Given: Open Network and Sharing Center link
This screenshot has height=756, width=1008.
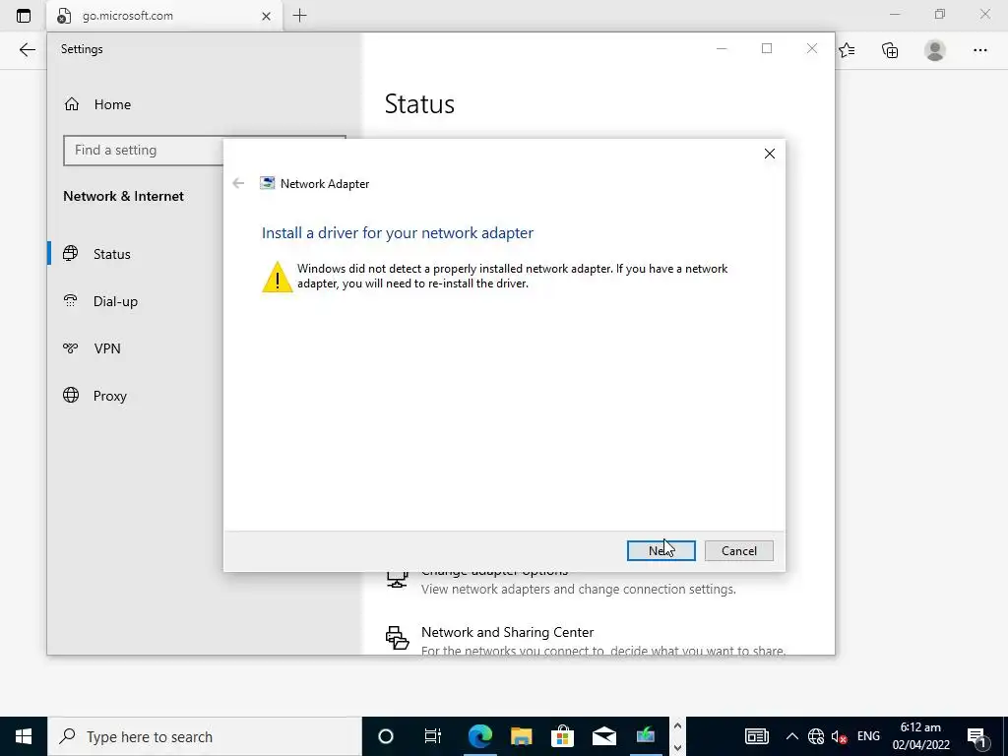Looking at the screenshot, I should (x=507, y=632).
